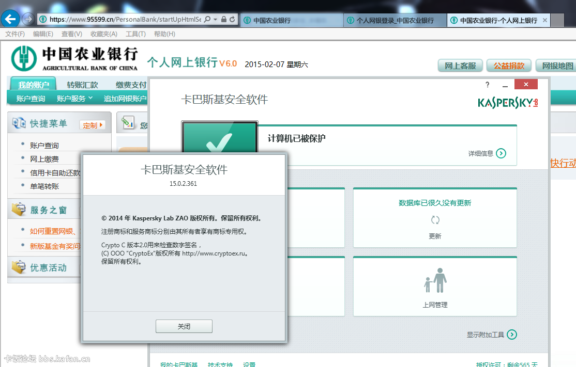Click the Agricultural Bank of China logo
Image resolution: width=576 pixels, height=367 pixels.
(74, 58)
